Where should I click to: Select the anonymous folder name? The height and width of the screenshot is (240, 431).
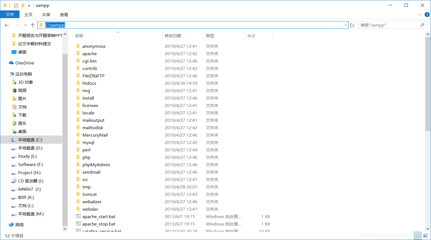94,46
